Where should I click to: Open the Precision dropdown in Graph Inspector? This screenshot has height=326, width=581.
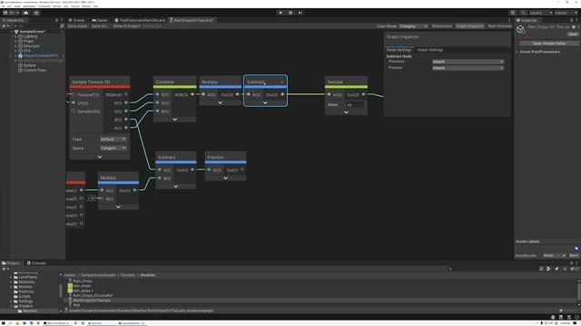pyautogui.click(x=468, y=62)
